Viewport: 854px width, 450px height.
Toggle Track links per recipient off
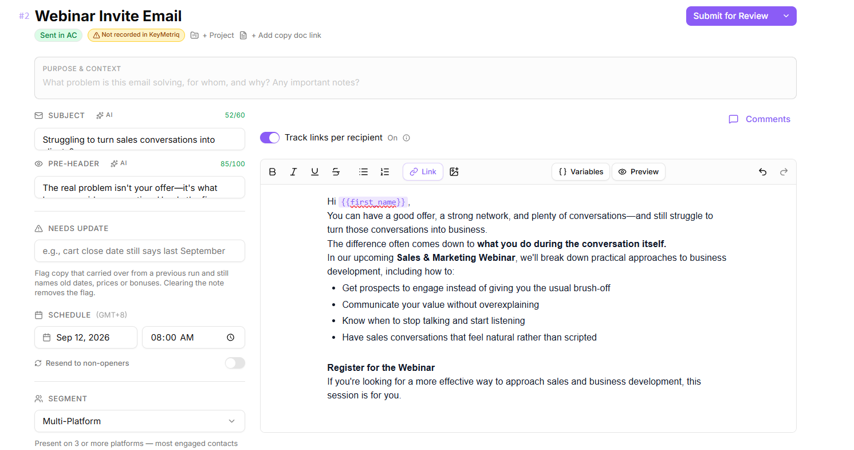pos(270,138)
